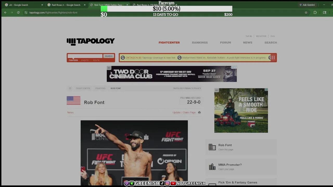
Task: Open Pick 'Em & Fantasy Games link
Action: click(x=238, y=182)
